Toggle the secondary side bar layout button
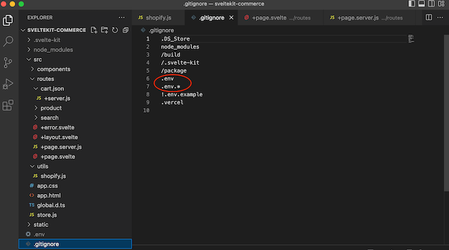The image size is (449, 250). tap(431, 4)
